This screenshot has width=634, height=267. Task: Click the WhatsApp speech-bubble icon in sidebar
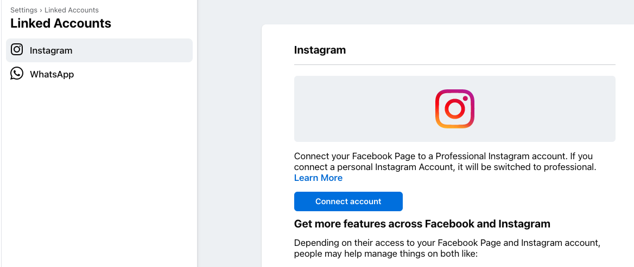click(x=17, y=74)
